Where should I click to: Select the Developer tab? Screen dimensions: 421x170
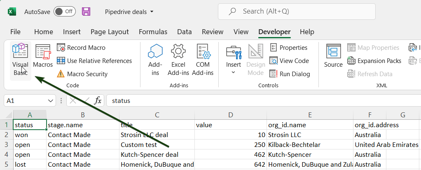(274, 32)
